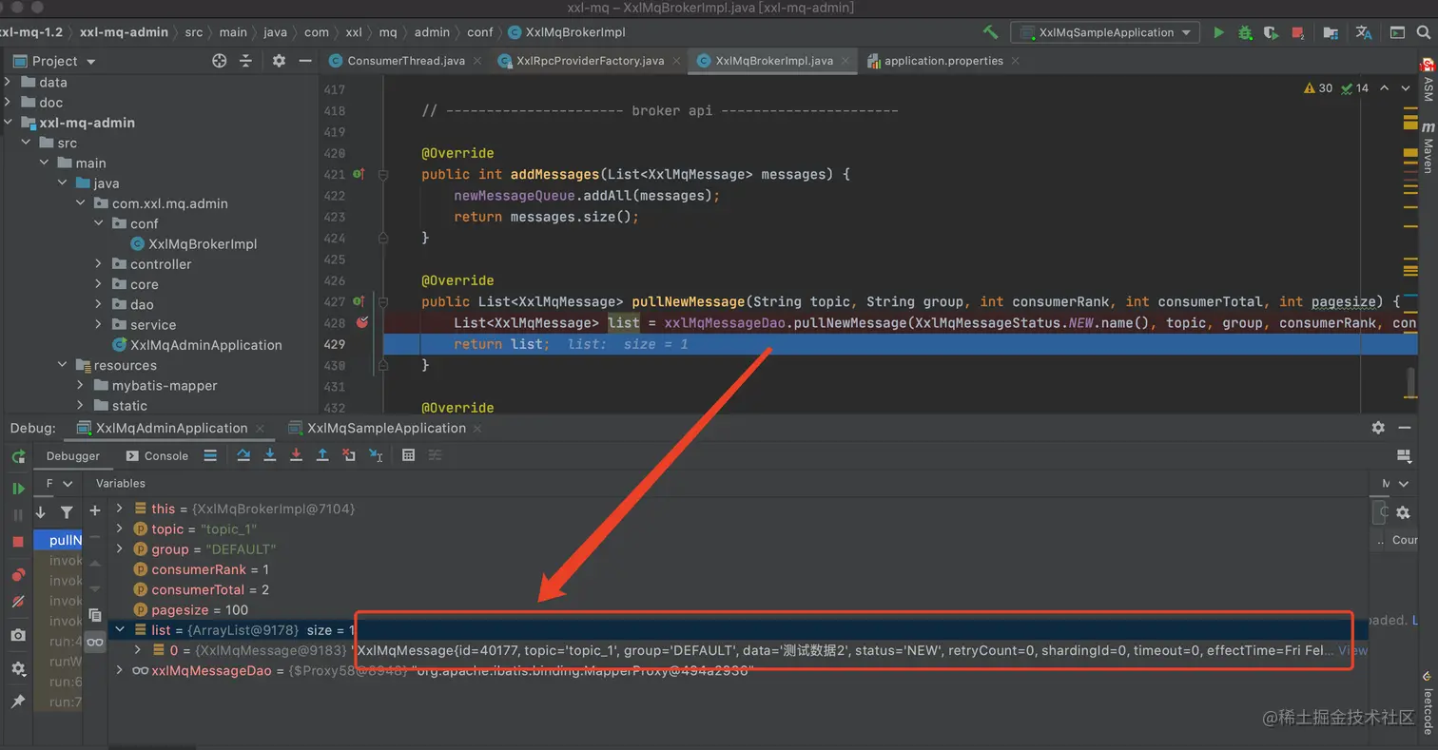The height and width of the screenshot is (750, 1438).
Task: Collapse the conf folder in project tree
Action: pyautogui.click(x=99, y=223)
